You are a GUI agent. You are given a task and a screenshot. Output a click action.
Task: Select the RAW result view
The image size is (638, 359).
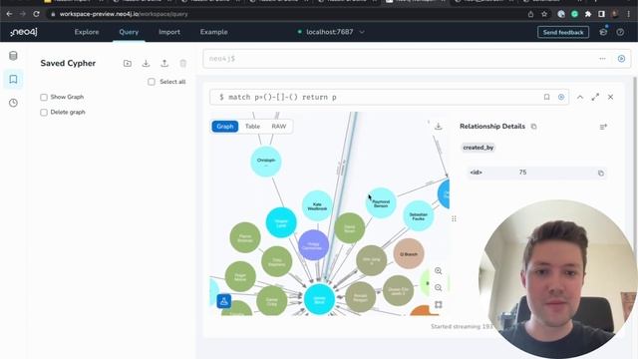[x=279, y=127]
